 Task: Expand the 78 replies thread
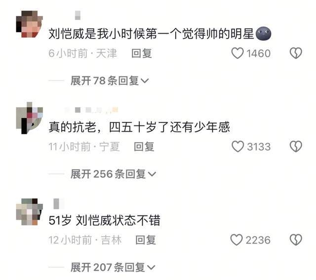tap(110, 80)
